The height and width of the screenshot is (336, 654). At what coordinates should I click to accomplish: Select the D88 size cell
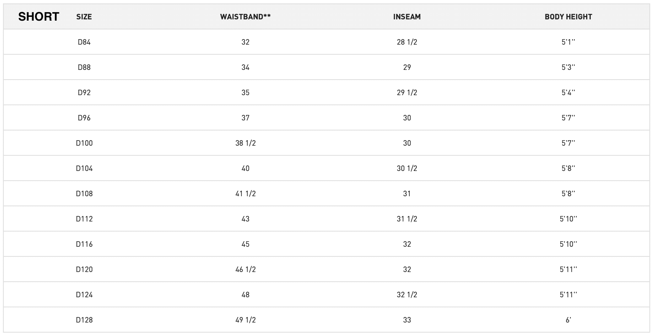tap(84, 67)
